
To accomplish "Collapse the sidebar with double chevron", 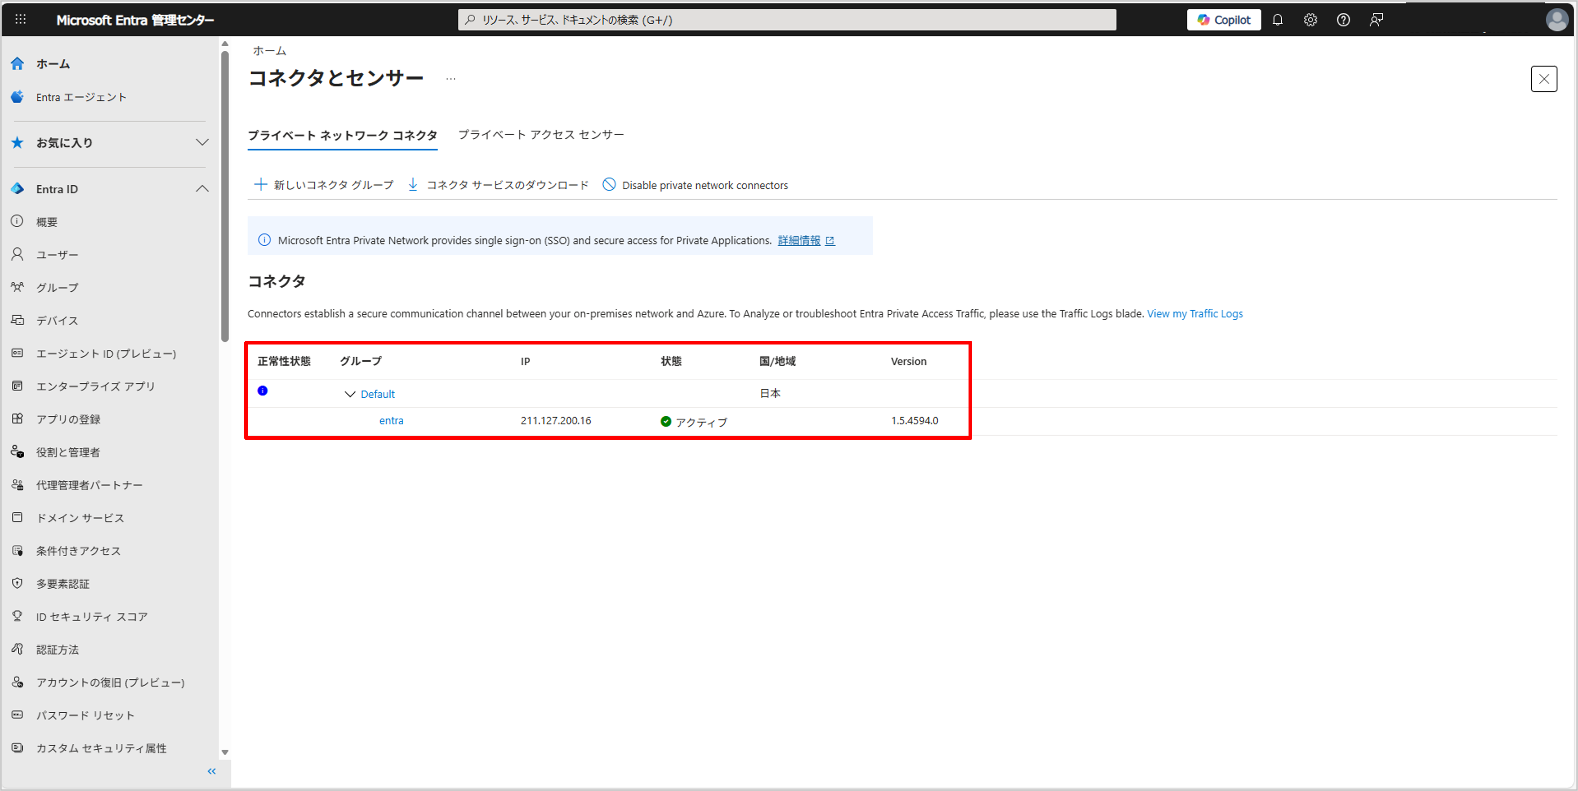I will 211,771.
